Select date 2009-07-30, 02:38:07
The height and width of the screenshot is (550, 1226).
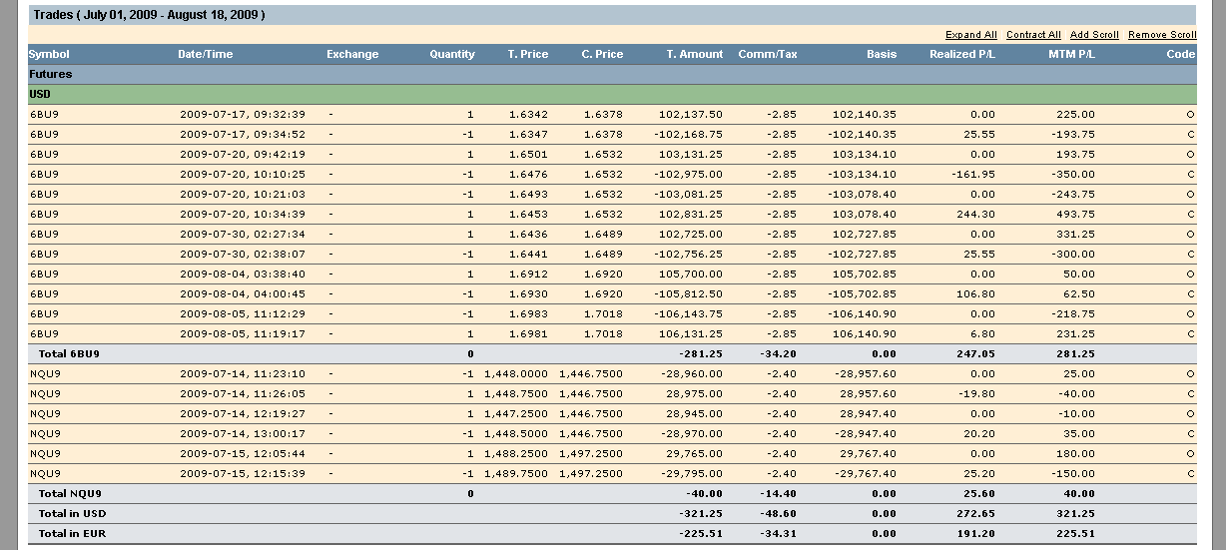pos(243,254)
